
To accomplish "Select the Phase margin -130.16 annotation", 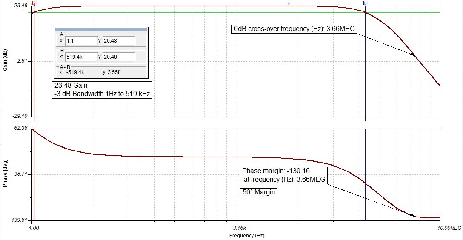I will [x=284, y=175].
